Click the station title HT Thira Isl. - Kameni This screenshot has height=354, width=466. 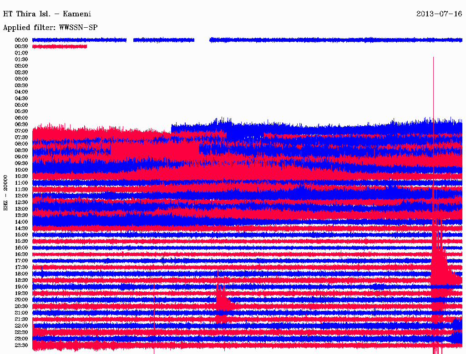click(x=47, y=14)
